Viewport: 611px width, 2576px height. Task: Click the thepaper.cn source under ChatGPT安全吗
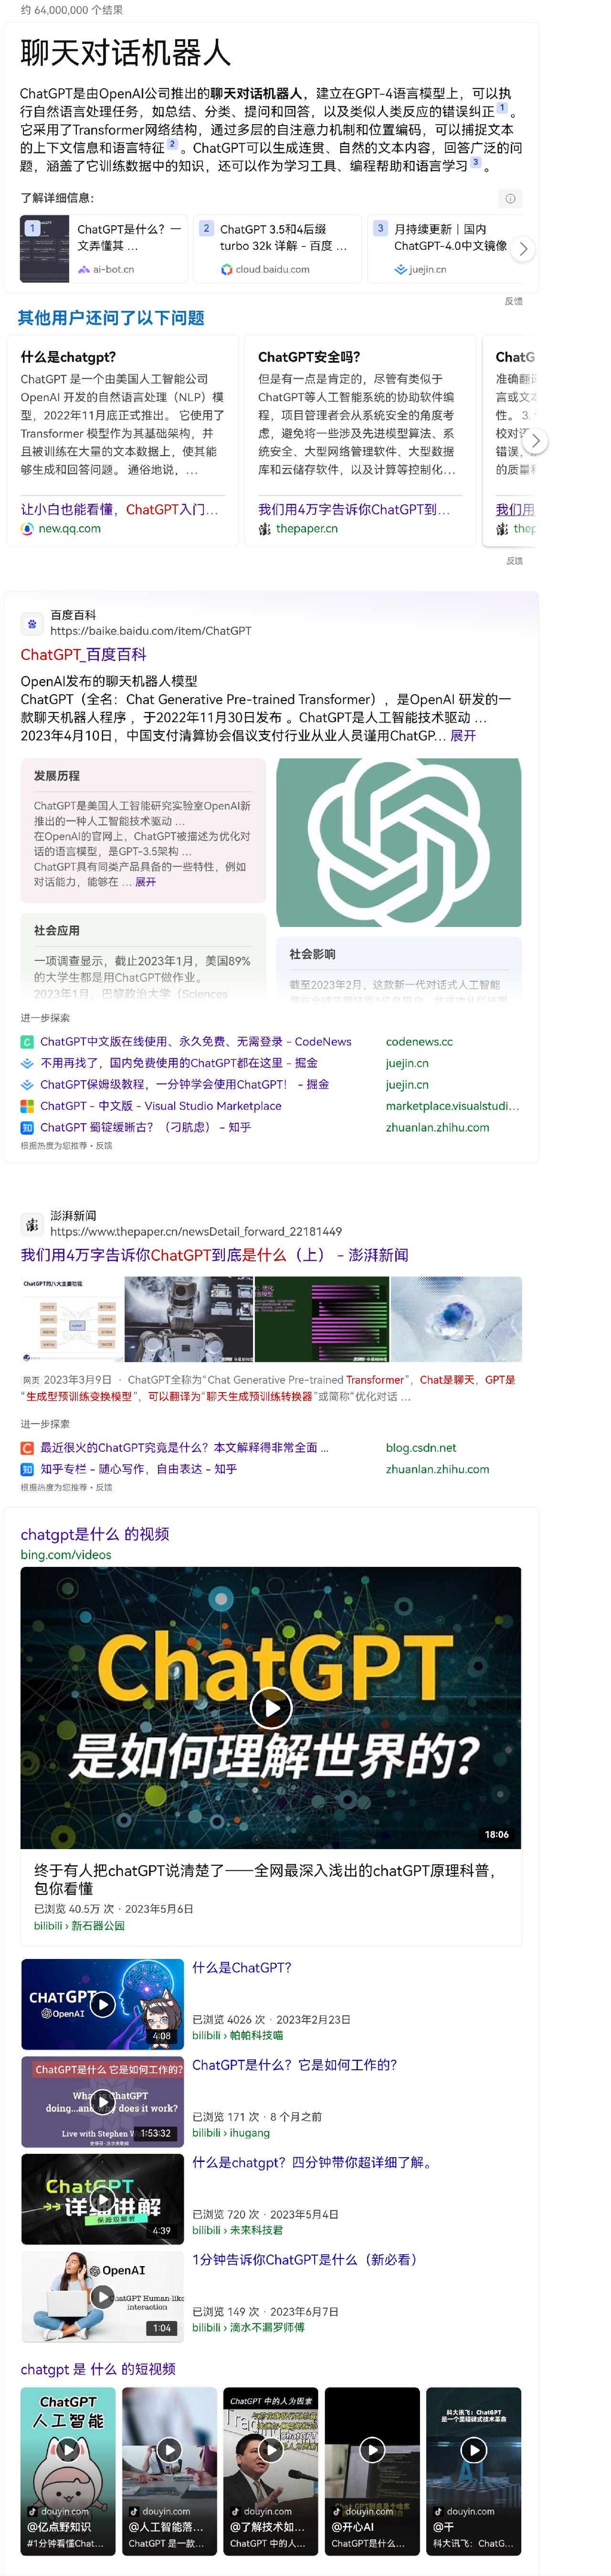(x=307, y=529)
